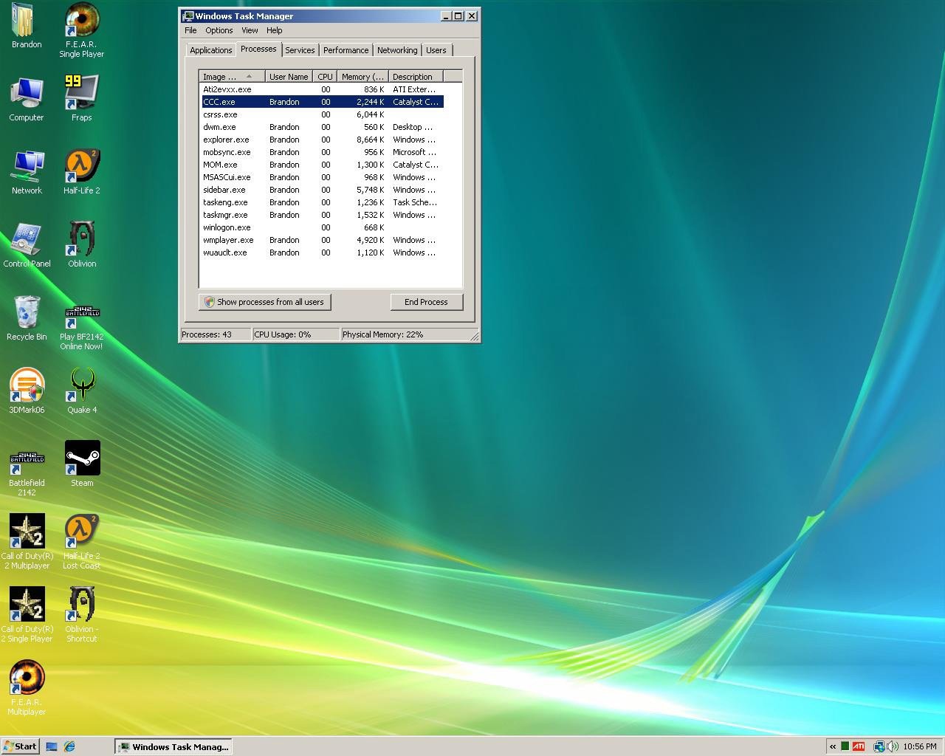This screenshot has height=756, width=945.
Task: Sort by the Description column header
Action: 415,76
